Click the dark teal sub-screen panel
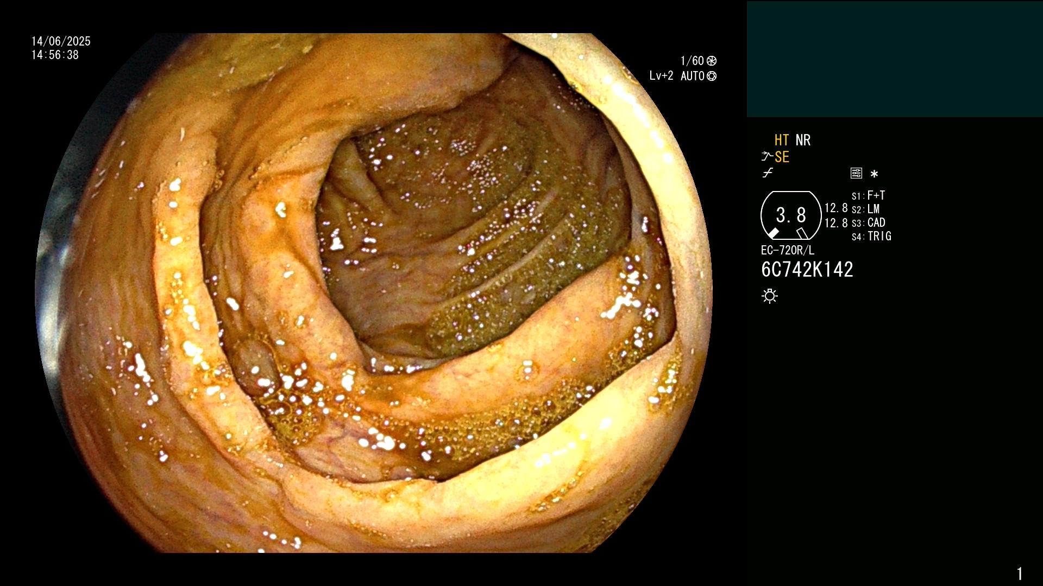 point(895,59)
